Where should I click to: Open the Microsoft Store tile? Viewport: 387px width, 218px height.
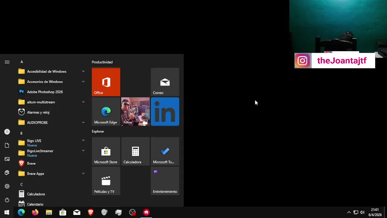click(x=106, y=151)
